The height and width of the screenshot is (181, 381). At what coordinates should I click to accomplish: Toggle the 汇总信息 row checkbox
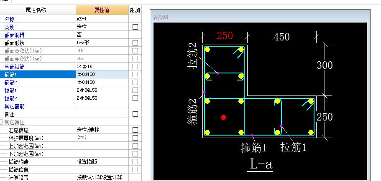click(x=135, y=130)
